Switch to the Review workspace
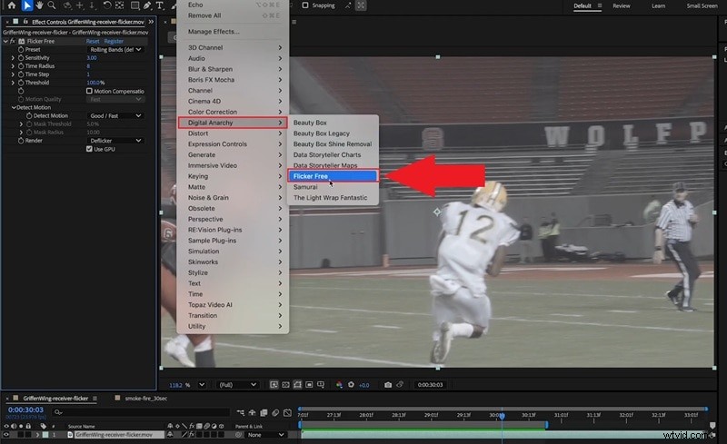The image size is (727, 444). (622, 5)
